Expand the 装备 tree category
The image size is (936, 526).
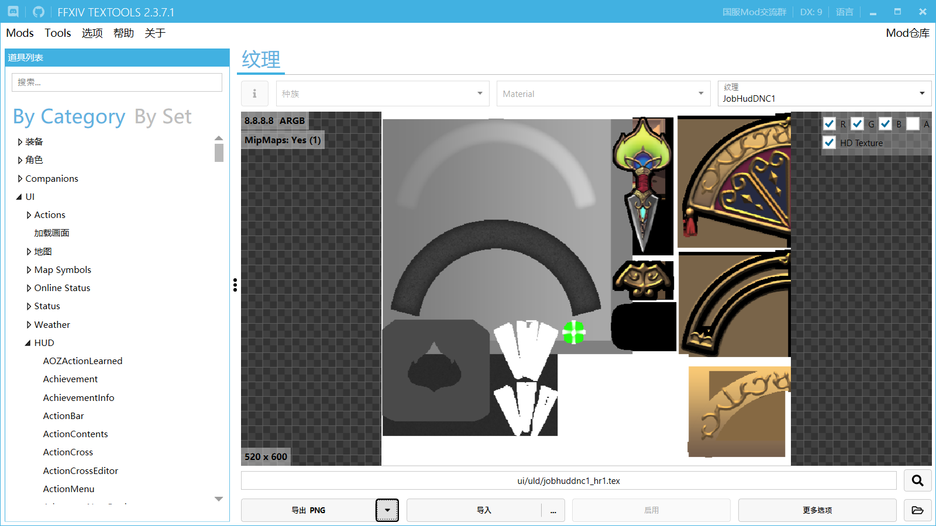click(x=20, y=142)
